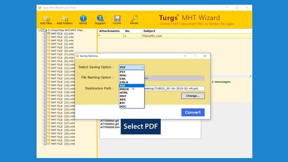The image size is (288, 162).
Task: Choose RTF from saving option list
Action: pos(131,103)
